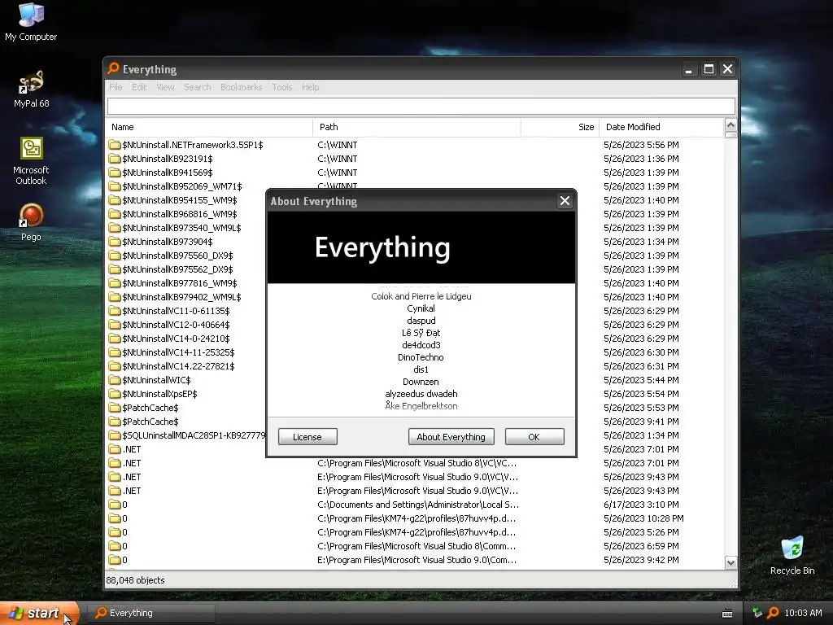Click the 5/26/2023 6:31 PM date cell
This screenshot has height=625, width=833.
[641, 365]
